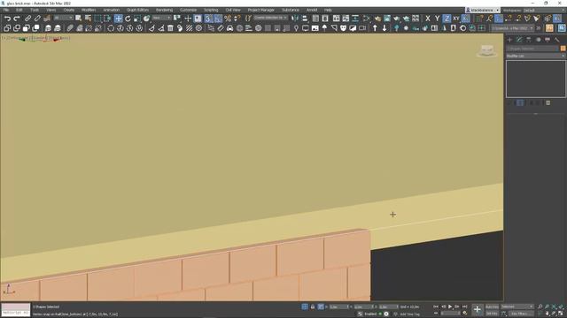Viewport: 567px width, 318px height.
Task: Click the light bulb icon in toolbar
Action: [x=296, y=28]
